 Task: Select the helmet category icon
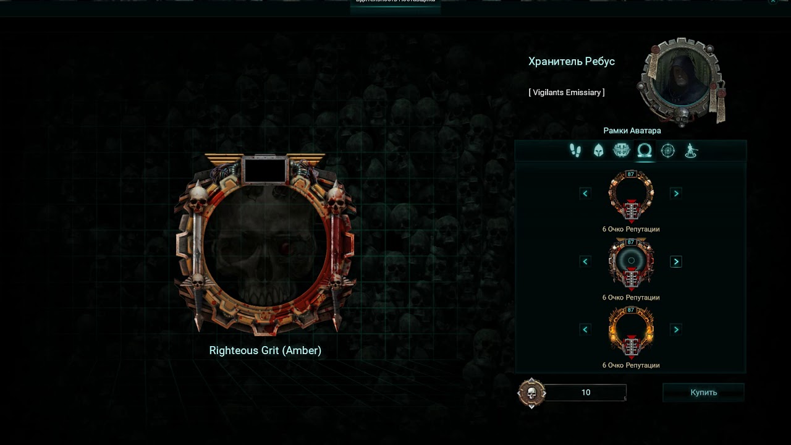(x=598, y=151)
